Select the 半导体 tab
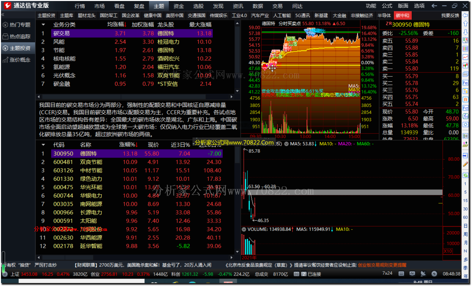472x286 pixels. (x=384, y=15)
